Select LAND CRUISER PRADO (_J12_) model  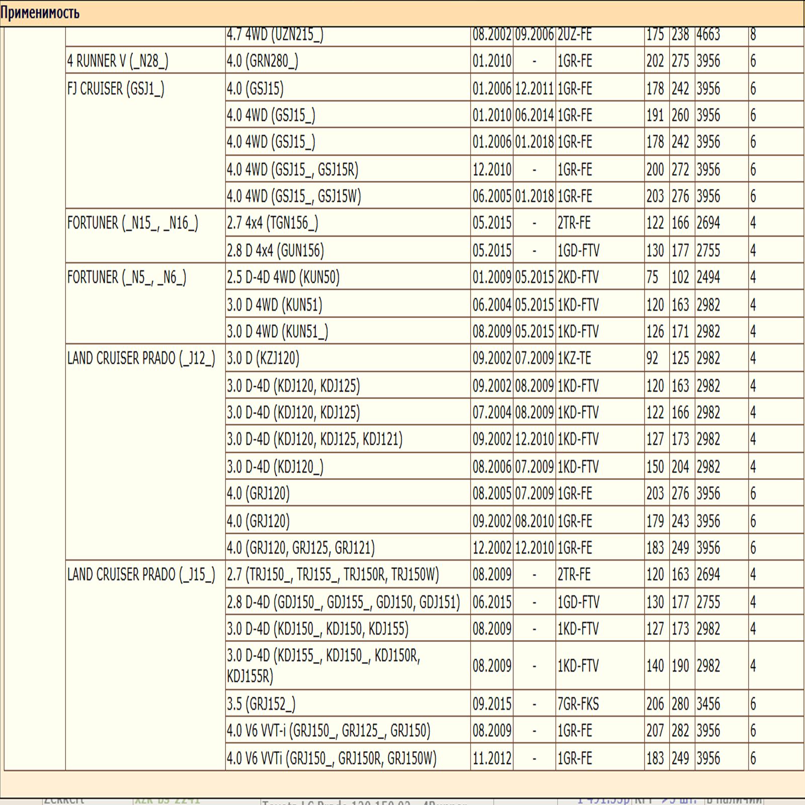point(141,358)
